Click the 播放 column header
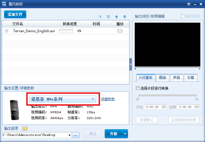Viewport: 205px width, 142px height. click(120, 24)
